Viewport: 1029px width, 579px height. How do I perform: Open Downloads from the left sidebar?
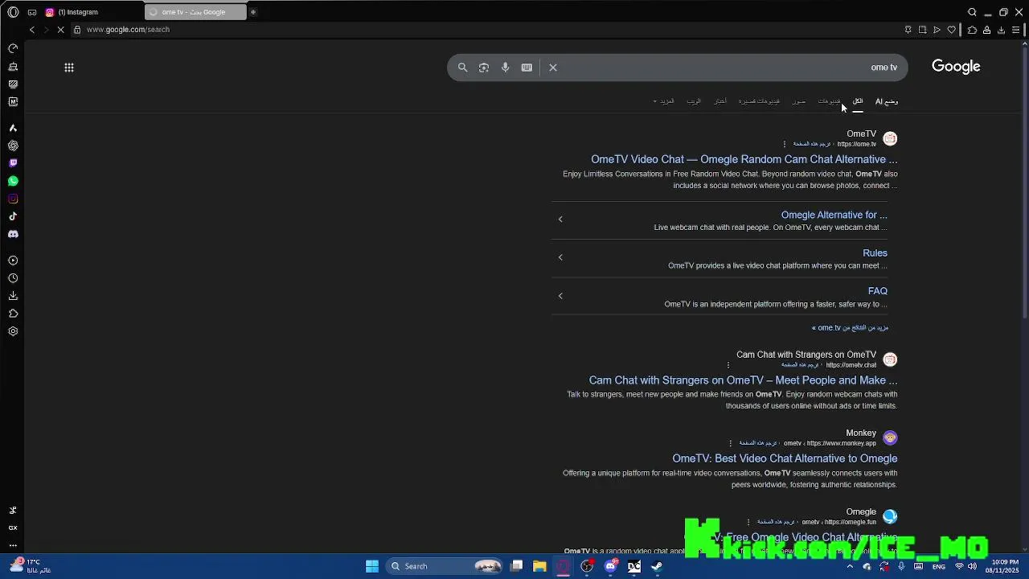coord(13,296)
